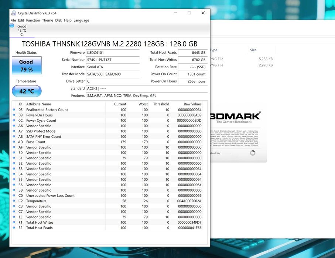Select the C: drive status orb
The width and height of the screenshot is (335, 258).
[12, 25]
